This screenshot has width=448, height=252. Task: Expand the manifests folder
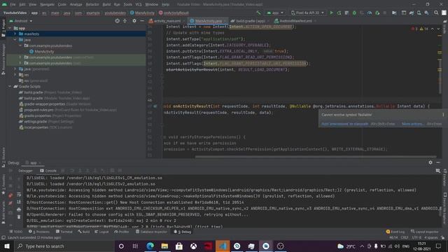[15, 34]
